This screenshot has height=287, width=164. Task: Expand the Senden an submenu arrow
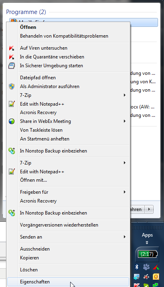125,237
